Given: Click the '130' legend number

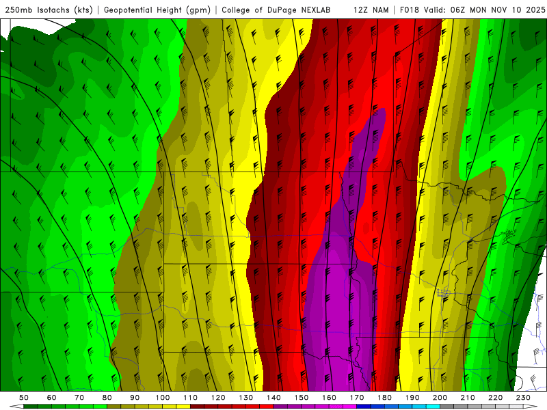Looking at the screenshot, I should coord(245,398).
